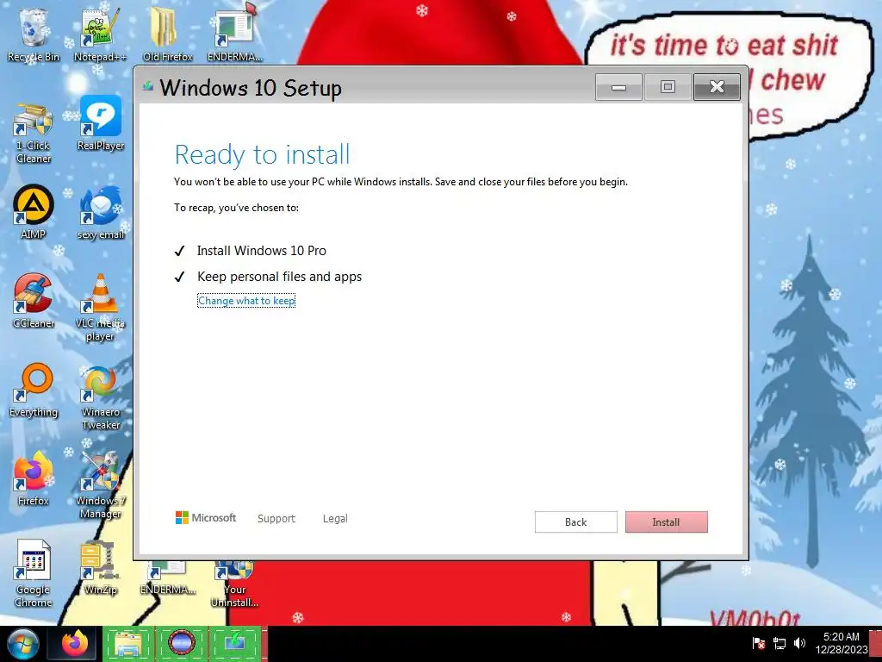Screen dimensions: 882x662
Task: Go Back in Windows 10 Setup
Action: (575, 521)
